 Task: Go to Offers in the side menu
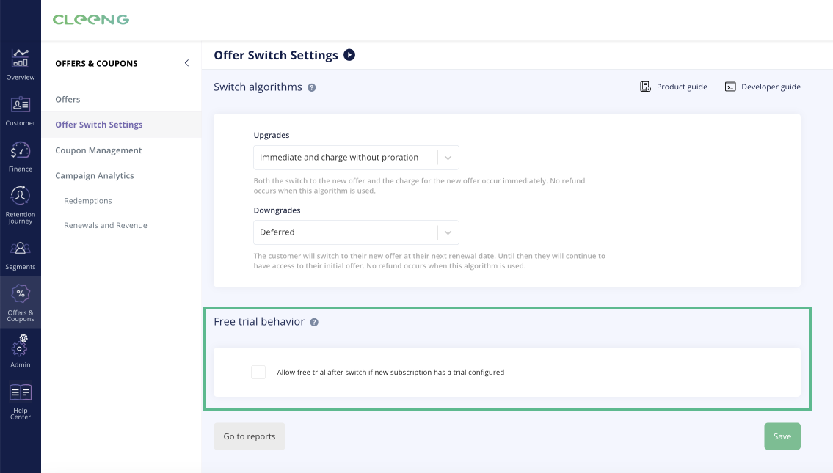(68, 99)
